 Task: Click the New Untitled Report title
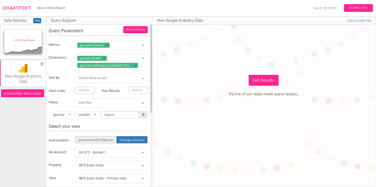coord(51,8)
